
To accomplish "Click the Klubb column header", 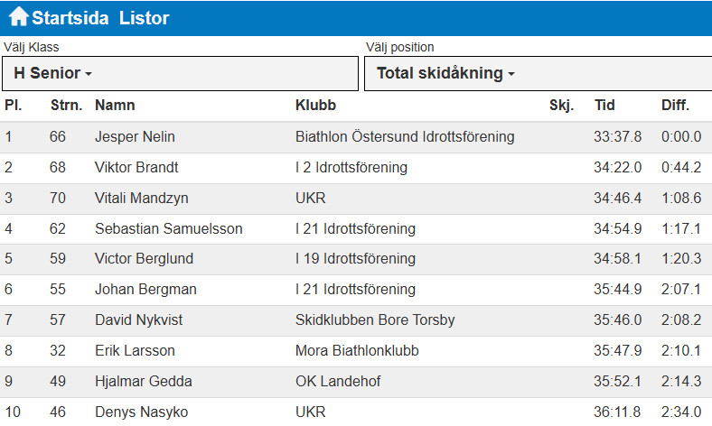I will (x=315, y=106).
